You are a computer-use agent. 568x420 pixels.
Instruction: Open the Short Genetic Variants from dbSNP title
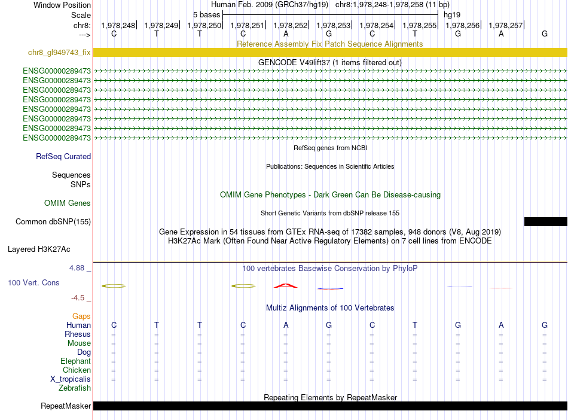click(329, 213)
